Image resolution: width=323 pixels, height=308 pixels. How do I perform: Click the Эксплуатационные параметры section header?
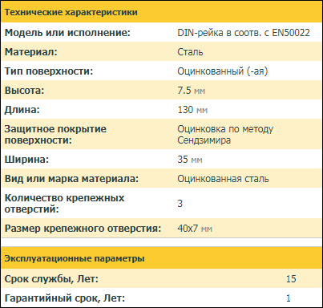point(75,258)
